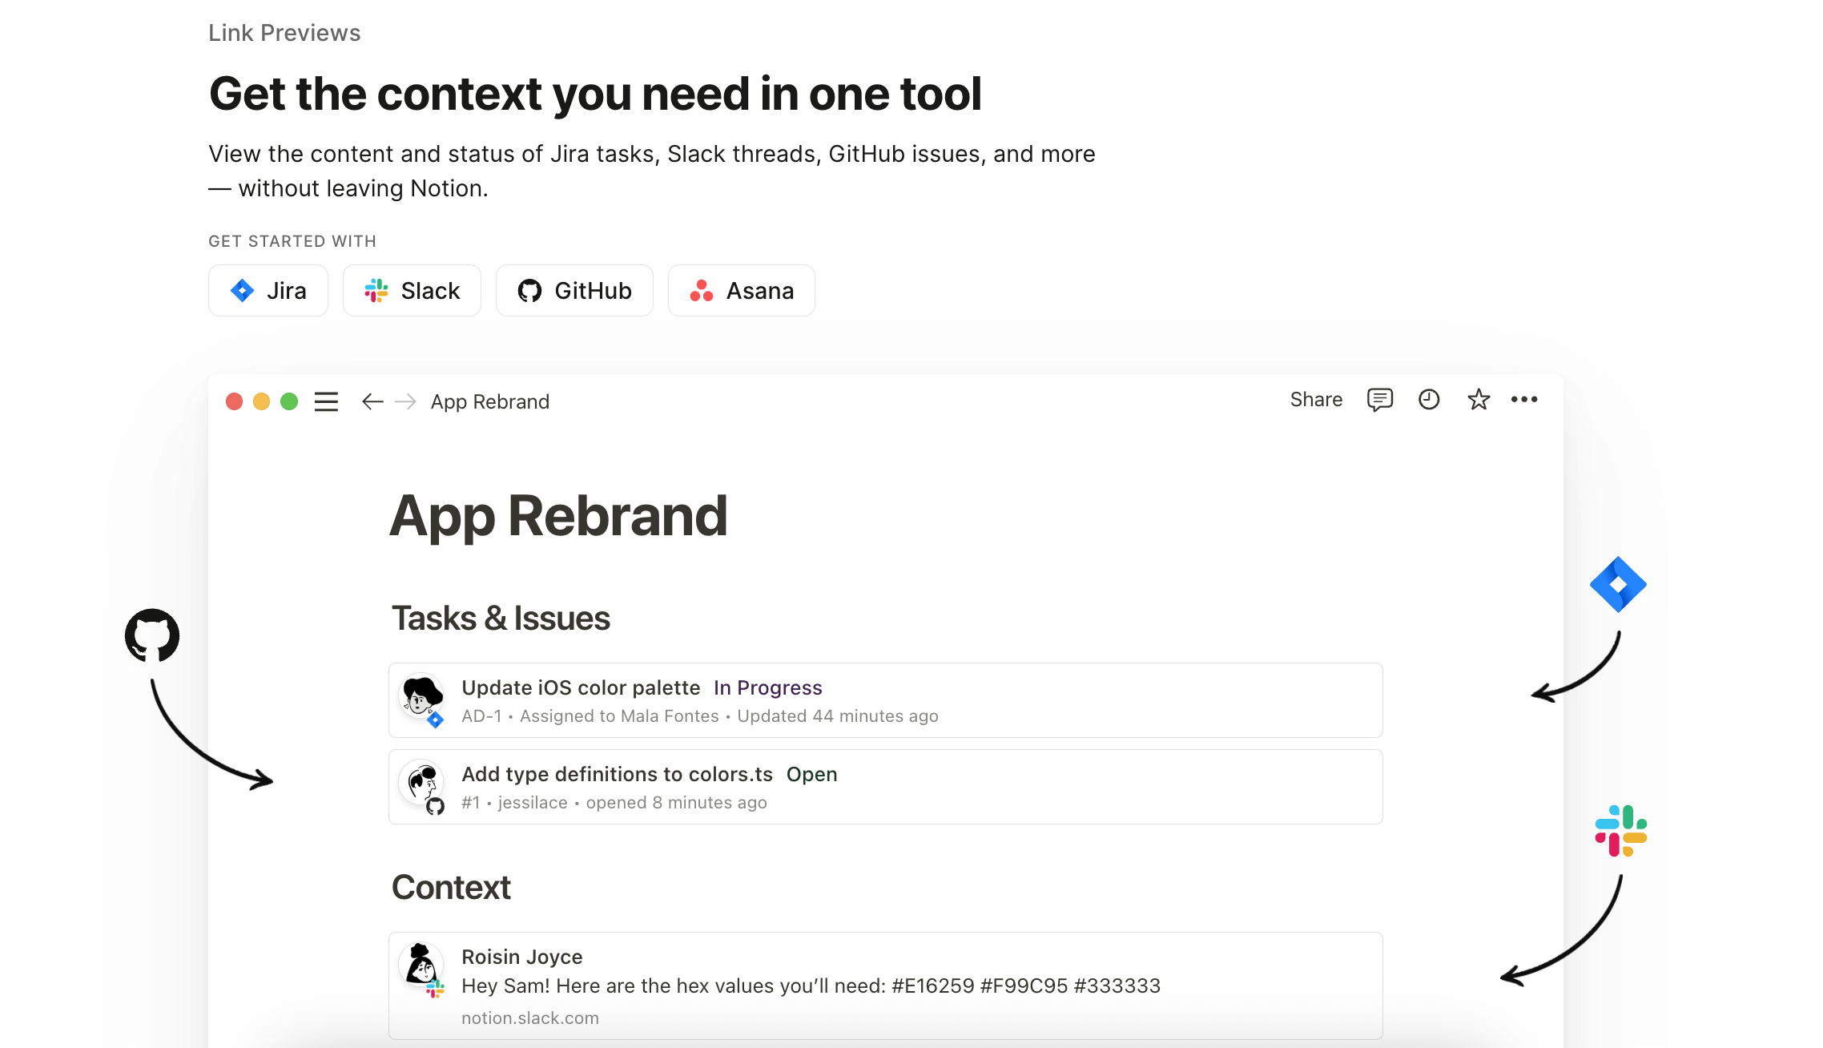
Task: Click Mala Fontes avatar on Jira card
Action: point(421,695)
